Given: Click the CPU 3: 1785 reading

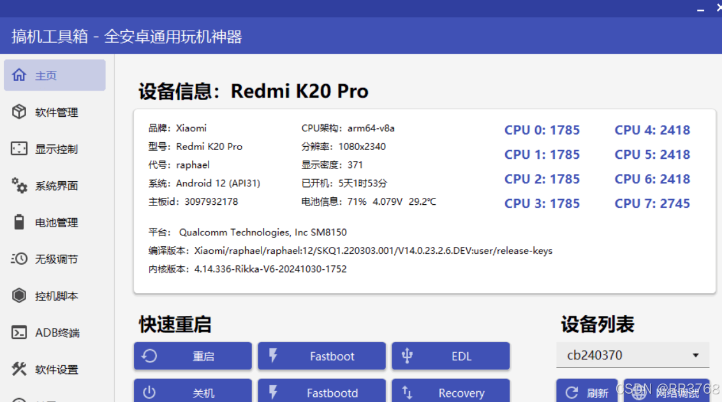Looking at the screenshot, I should pos(542,204).
